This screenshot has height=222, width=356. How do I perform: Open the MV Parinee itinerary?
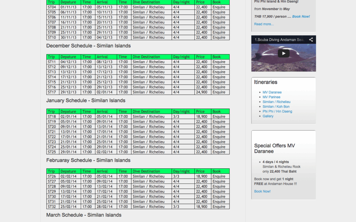271,97
